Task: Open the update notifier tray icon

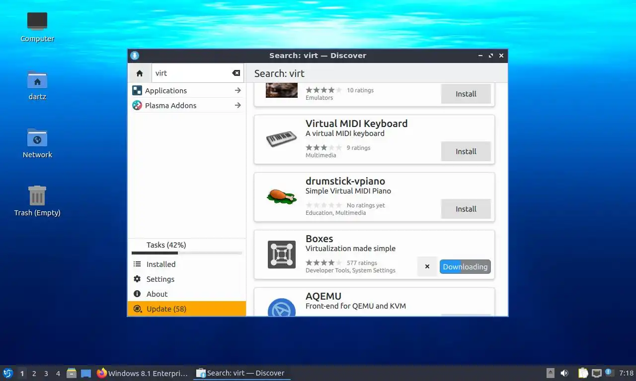Action: tap(609, 373)
